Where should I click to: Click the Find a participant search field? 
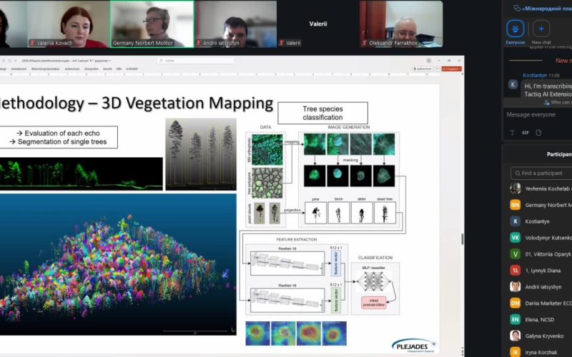click(x=541, y=173)
